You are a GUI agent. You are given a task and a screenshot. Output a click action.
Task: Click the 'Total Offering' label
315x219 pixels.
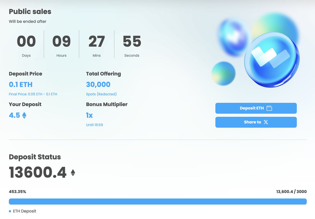click(103, 74)
